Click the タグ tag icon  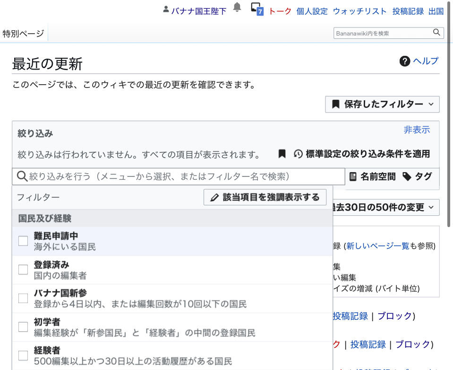pos(407,176)
